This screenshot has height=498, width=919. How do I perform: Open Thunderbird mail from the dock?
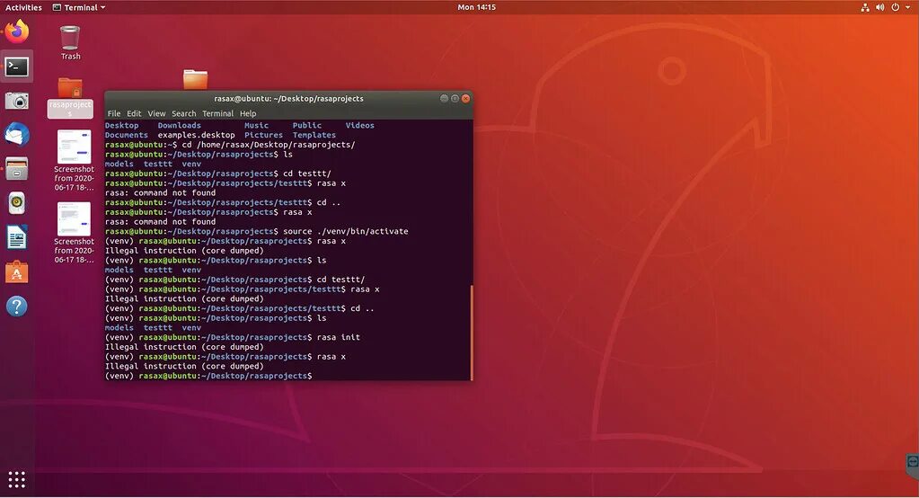[17, 135]
